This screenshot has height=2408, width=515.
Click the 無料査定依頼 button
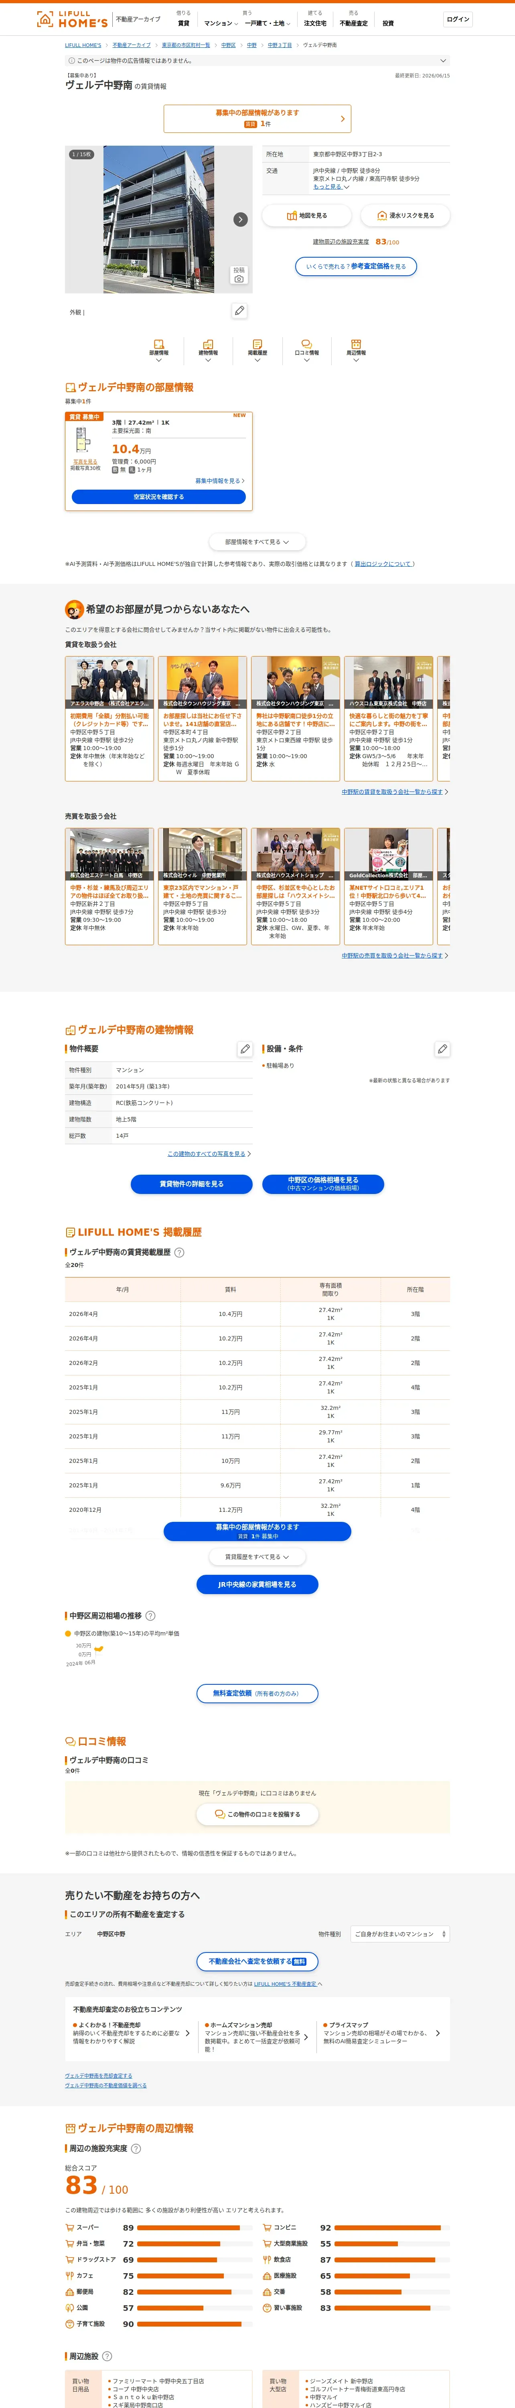(x=257, y=1693)
